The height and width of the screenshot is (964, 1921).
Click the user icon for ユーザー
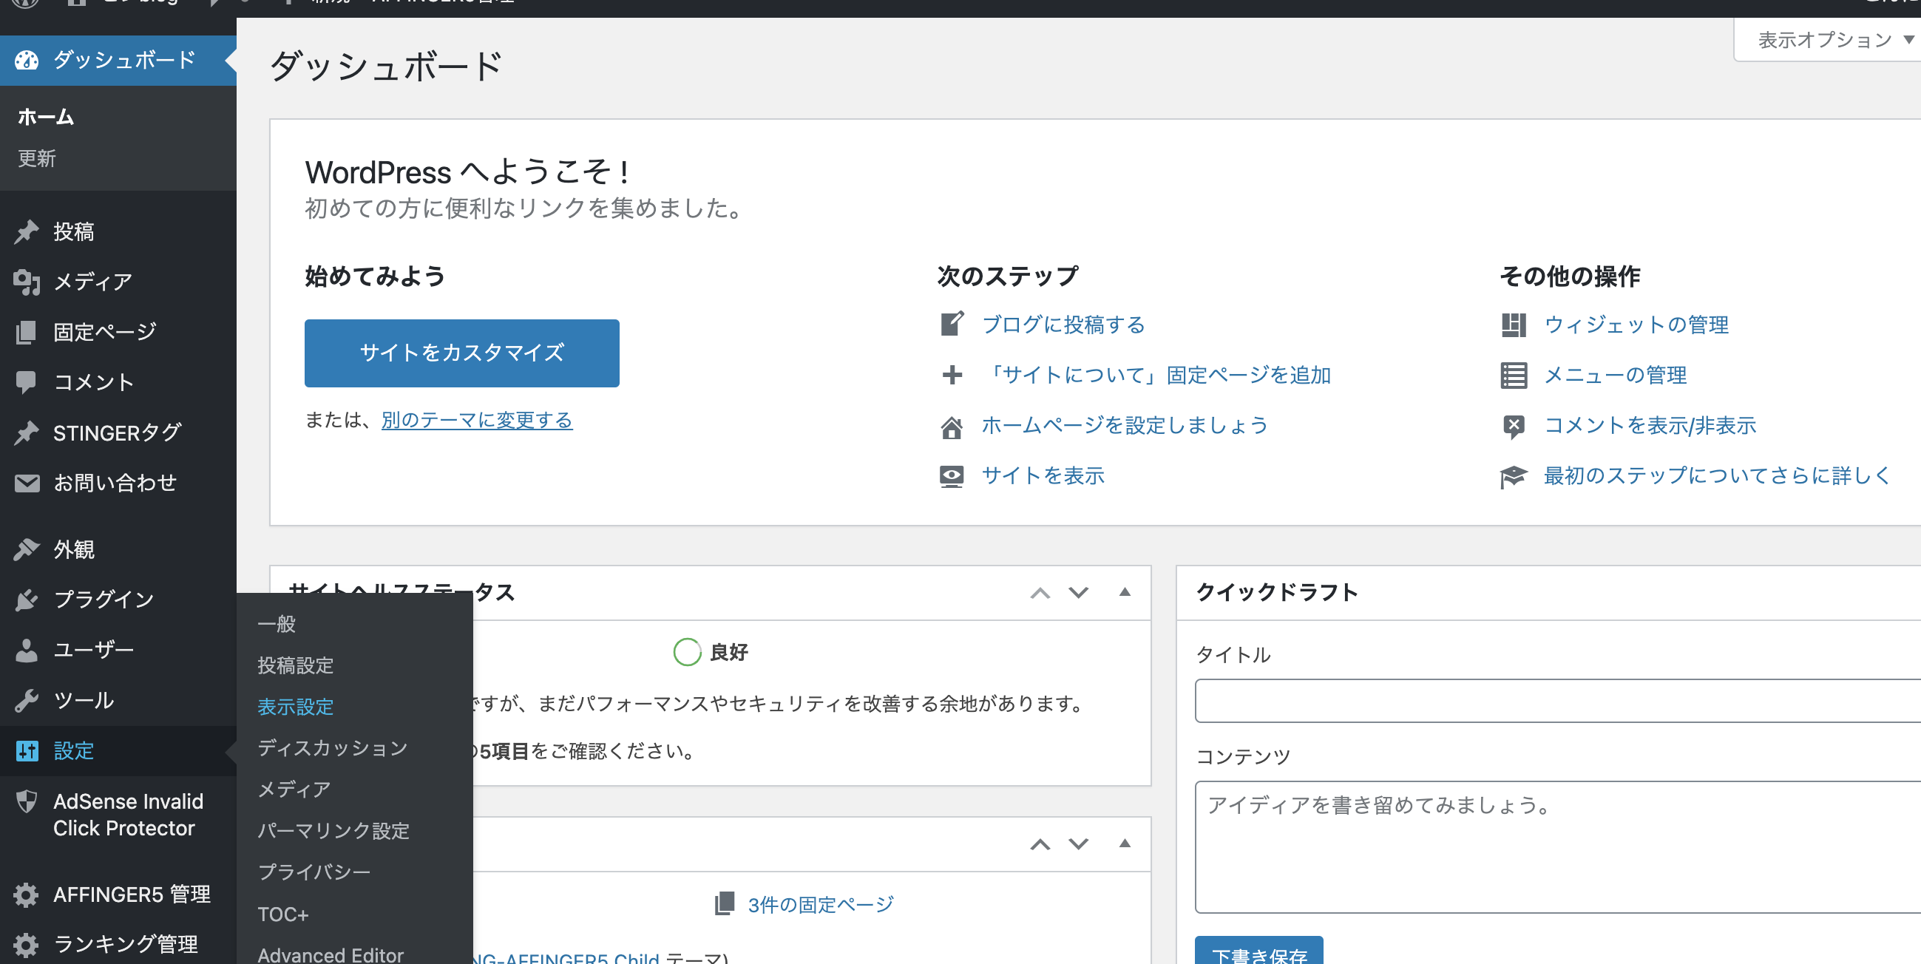coord(27,650)
